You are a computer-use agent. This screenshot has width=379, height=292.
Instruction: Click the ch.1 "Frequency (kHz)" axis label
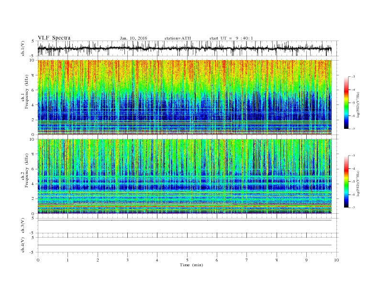tap(27, 91)
